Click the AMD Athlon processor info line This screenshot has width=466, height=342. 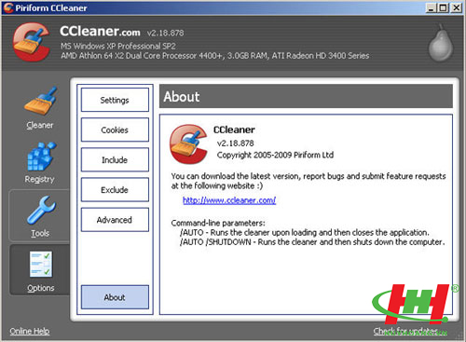click(215, 56)
